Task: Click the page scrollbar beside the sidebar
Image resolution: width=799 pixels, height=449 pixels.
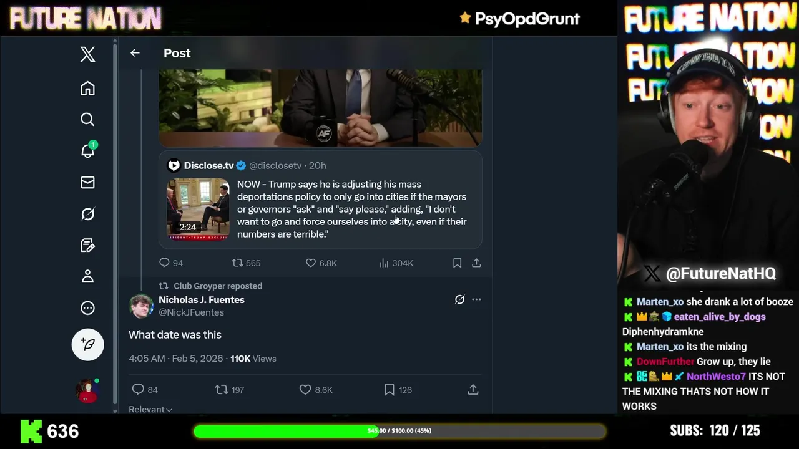Action: (115, 225)
